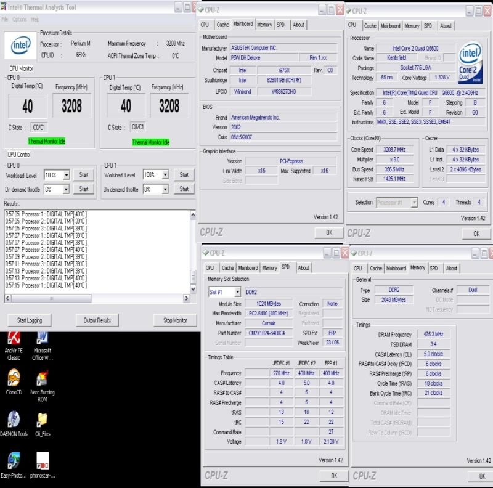Click OK in Memory CPU-Z window
Screen dimensions: 493x488
[482, 476]
